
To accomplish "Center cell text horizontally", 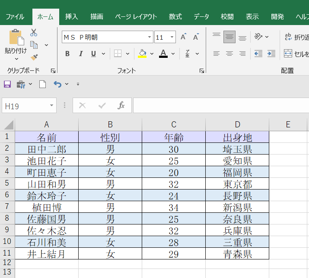I will tap(229, 54).
